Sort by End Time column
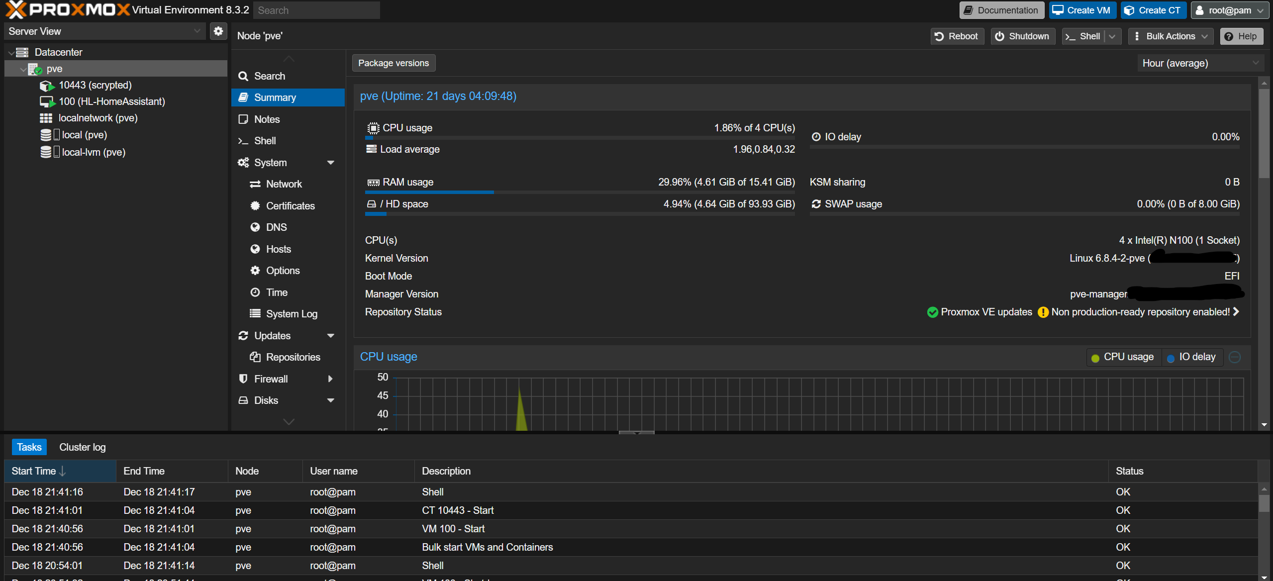Viewport: 1273px width, 581px height. (x=172, y=471)
